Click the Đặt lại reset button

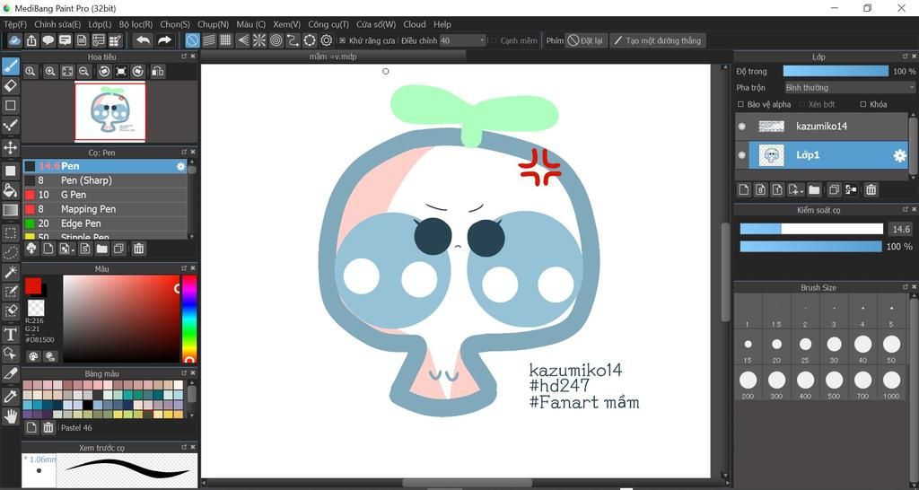coord(585,40)
